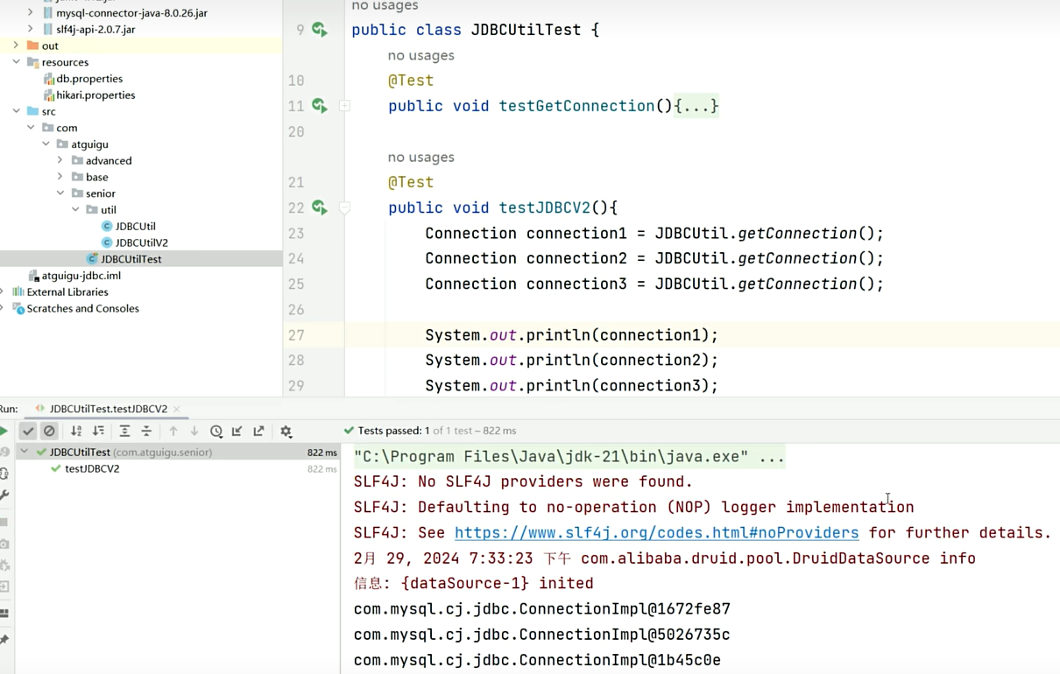Viewport: 1060px width, 674px height.
Task: Select testJDBCV2 in test results tree
Action: [92, 469]
